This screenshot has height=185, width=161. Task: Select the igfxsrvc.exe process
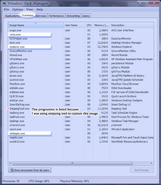click(81, 67)
